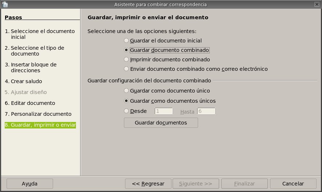Switch to step 6 'Editar documento'

pos(30,103)
